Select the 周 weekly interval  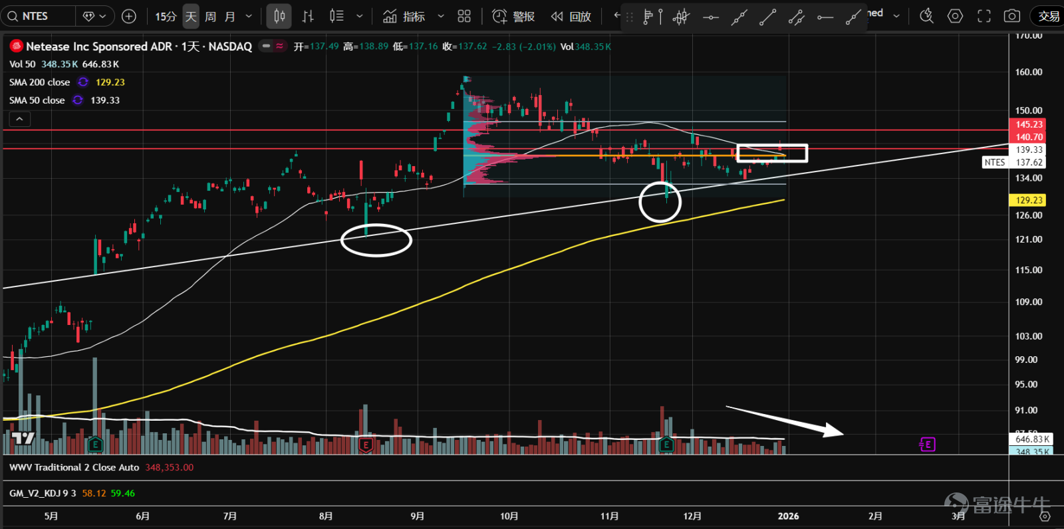pos(210,16)
